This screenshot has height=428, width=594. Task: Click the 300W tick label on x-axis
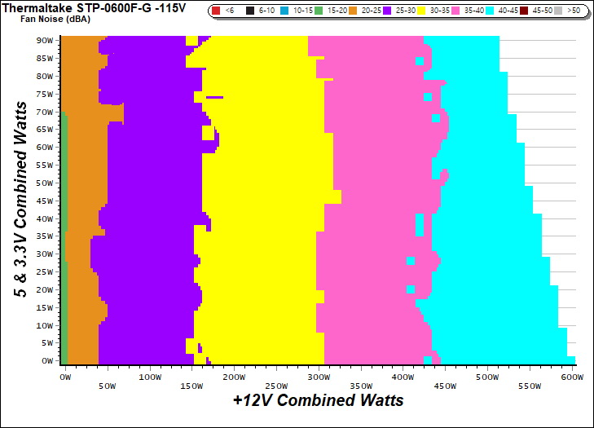click(319, 378)
